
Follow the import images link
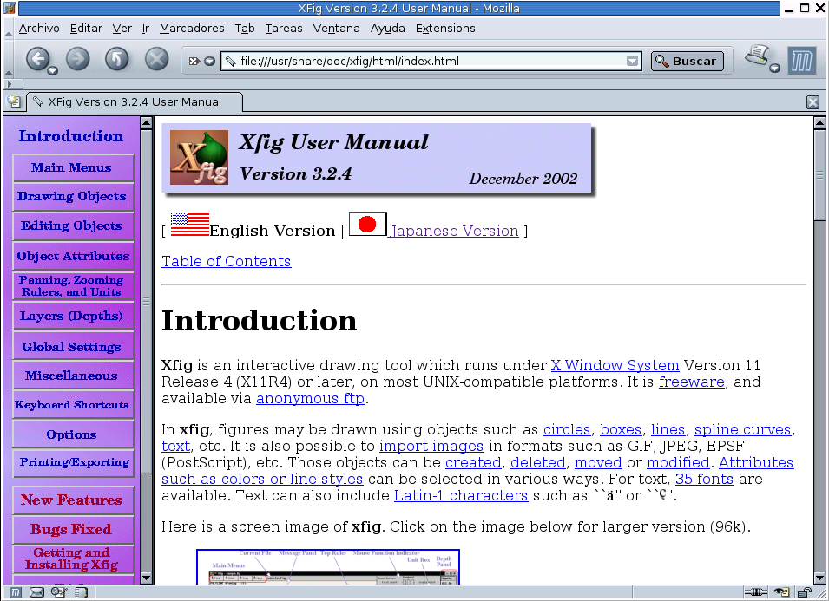click(431, 447)
